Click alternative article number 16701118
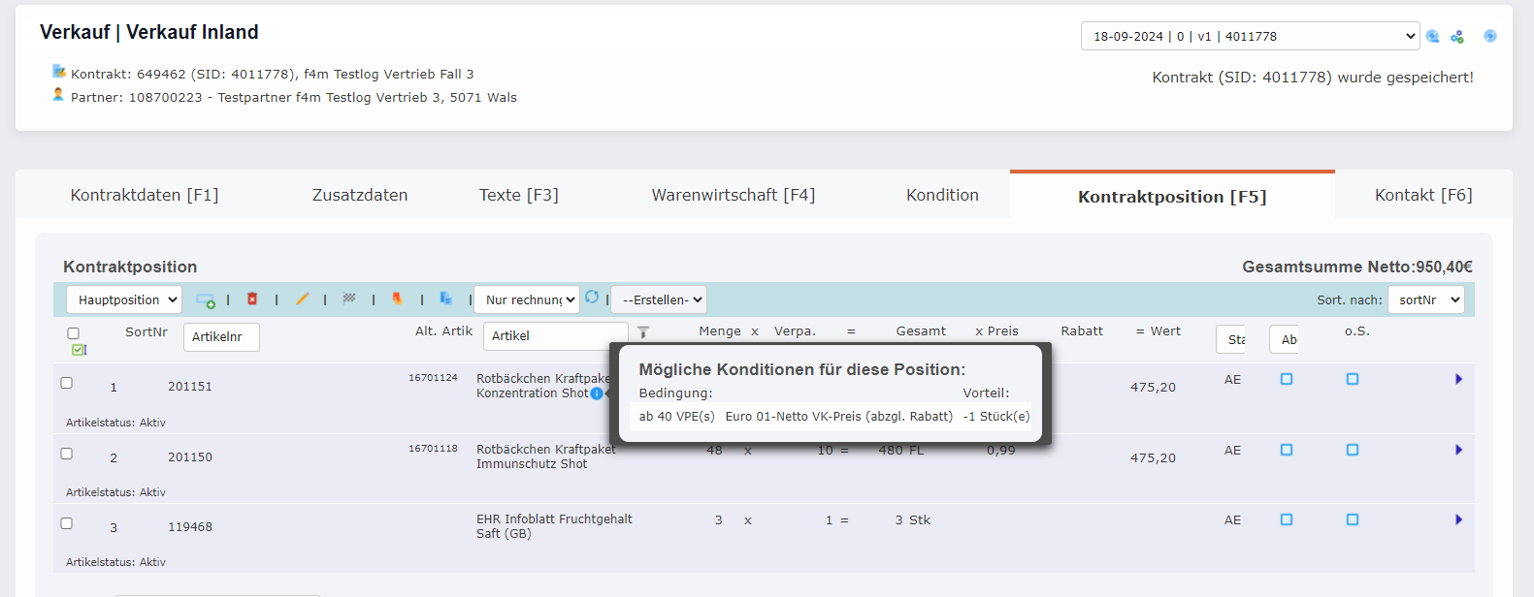The height and width of the screenshot is (597, 1534). [433, 449]
